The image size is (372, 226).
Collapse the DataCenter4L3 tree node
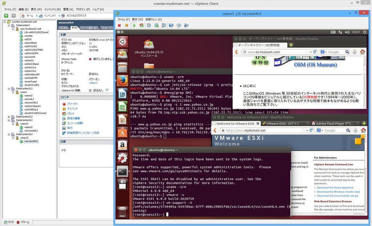point(9,120)
